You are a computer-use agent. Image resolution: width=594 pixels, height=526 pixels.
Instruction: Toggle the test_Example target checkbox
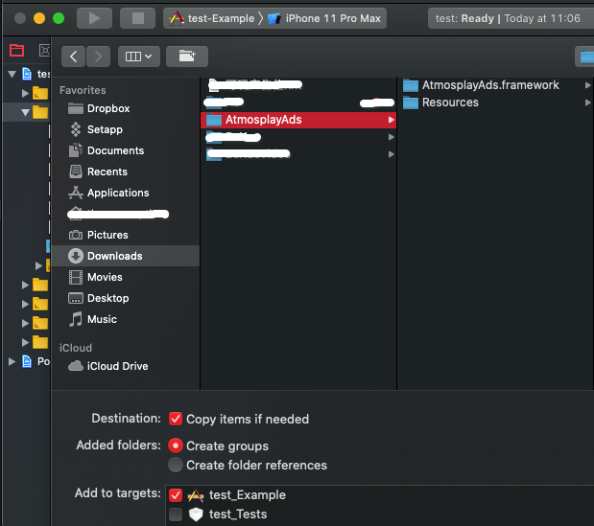tap(176, 495)
